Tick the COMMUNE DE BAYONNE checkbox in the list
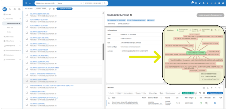Image resolution: width=226 pixels, height=110 pixels. pos(27,81)
